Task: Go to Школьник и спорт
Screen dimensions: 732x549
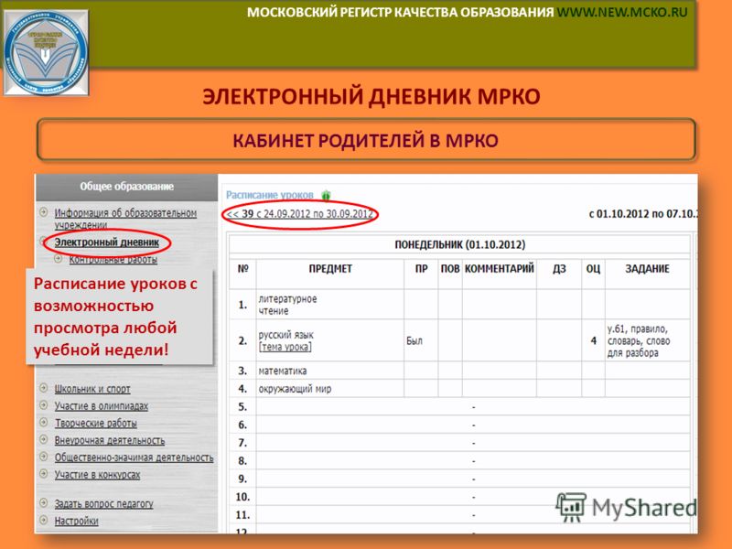Action: (92, 389)
